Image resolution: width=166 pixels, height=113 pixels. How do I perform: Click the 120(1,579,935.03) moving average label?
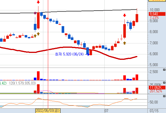(22, 83)
